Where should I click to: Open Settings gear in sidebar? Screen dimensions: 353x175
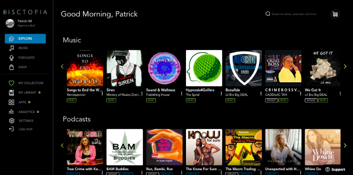tap(12, 121)
